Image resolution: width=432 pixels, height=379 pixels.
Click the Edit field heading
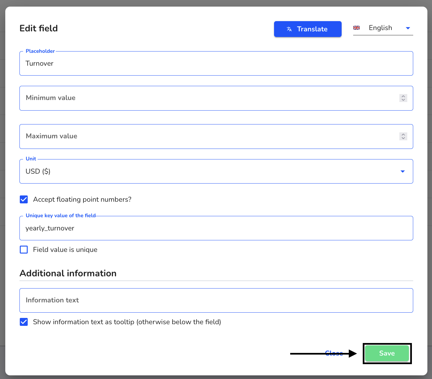[39, 28]
